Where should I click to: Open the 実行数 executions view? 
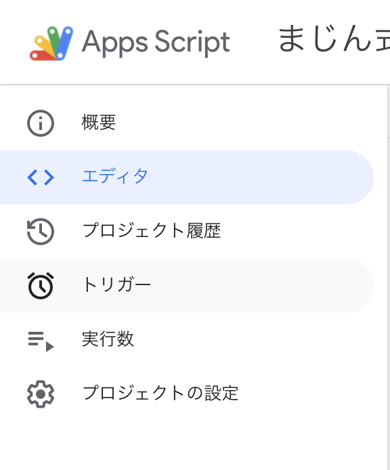(x=108, y=339)
